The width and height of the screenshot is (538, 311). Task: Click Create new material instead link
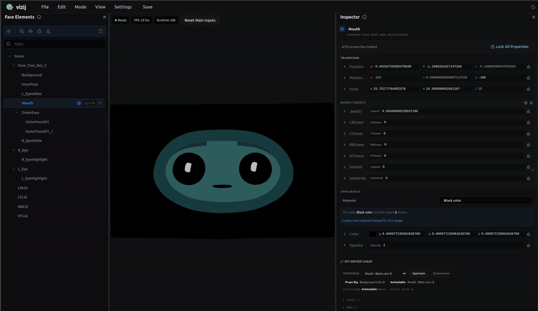372,221
